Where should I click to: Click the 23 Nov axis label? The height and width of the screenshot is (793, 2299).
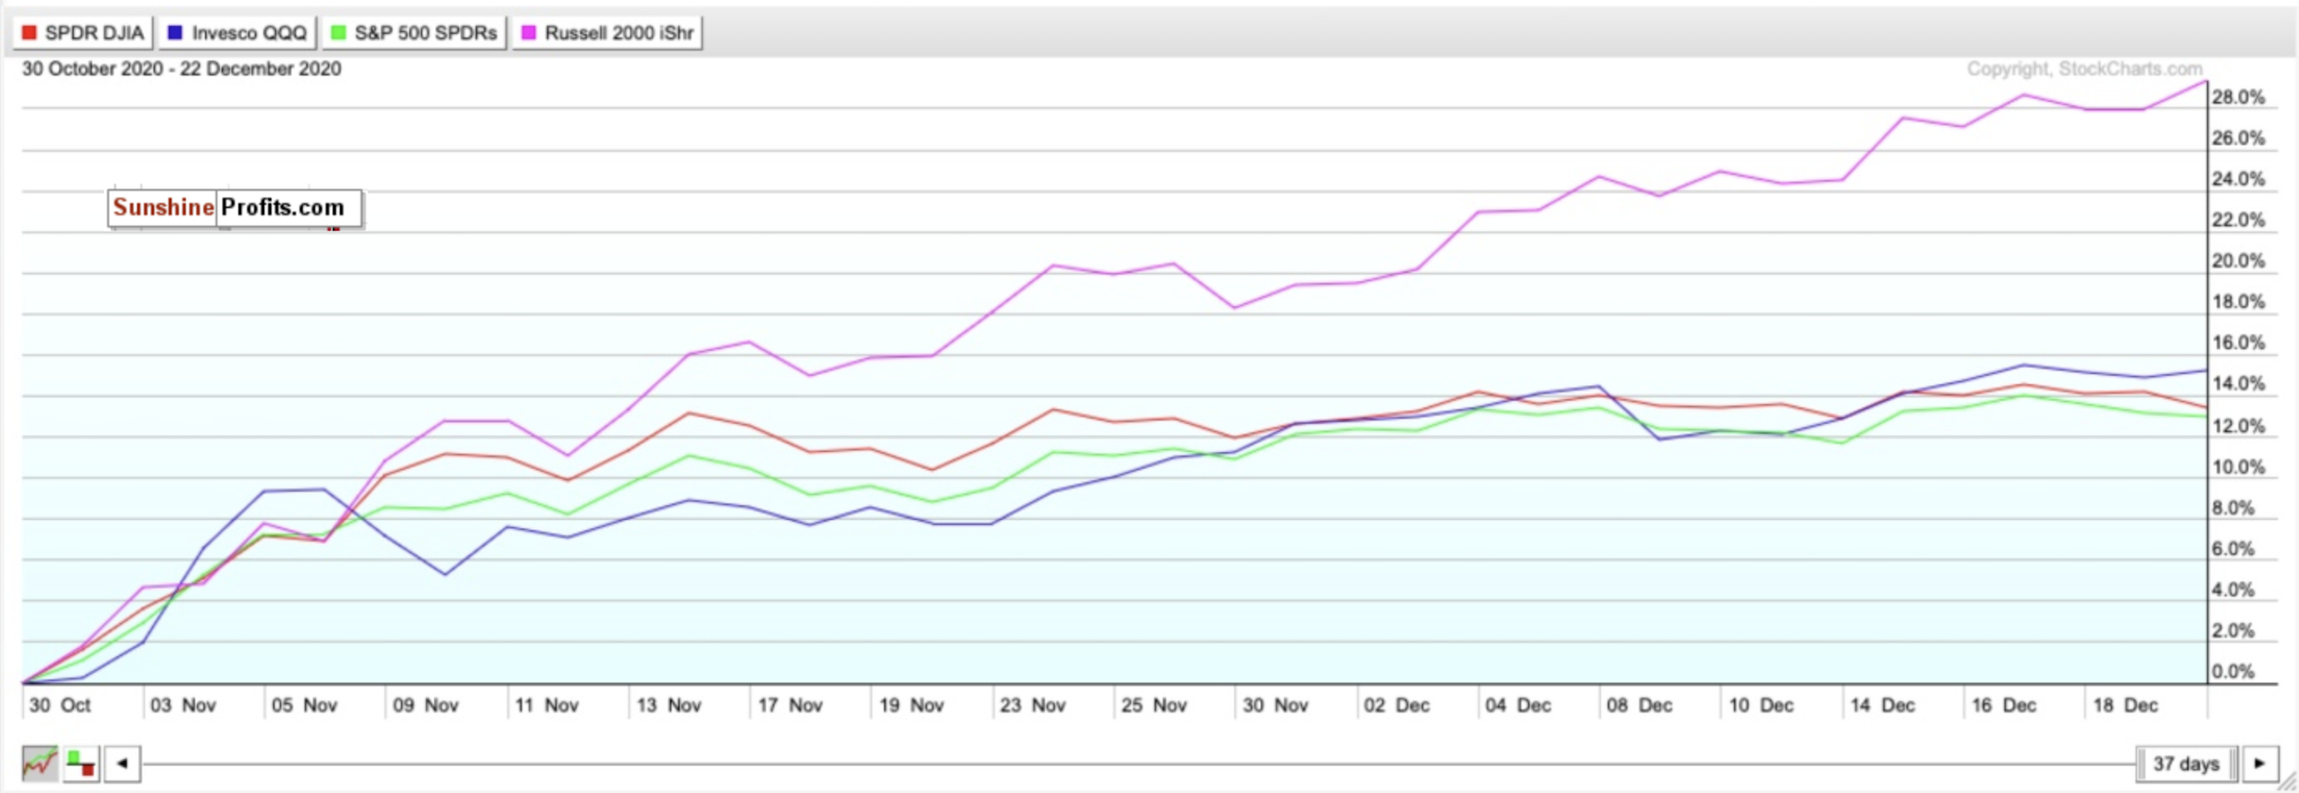click(x=1033, y=705)
